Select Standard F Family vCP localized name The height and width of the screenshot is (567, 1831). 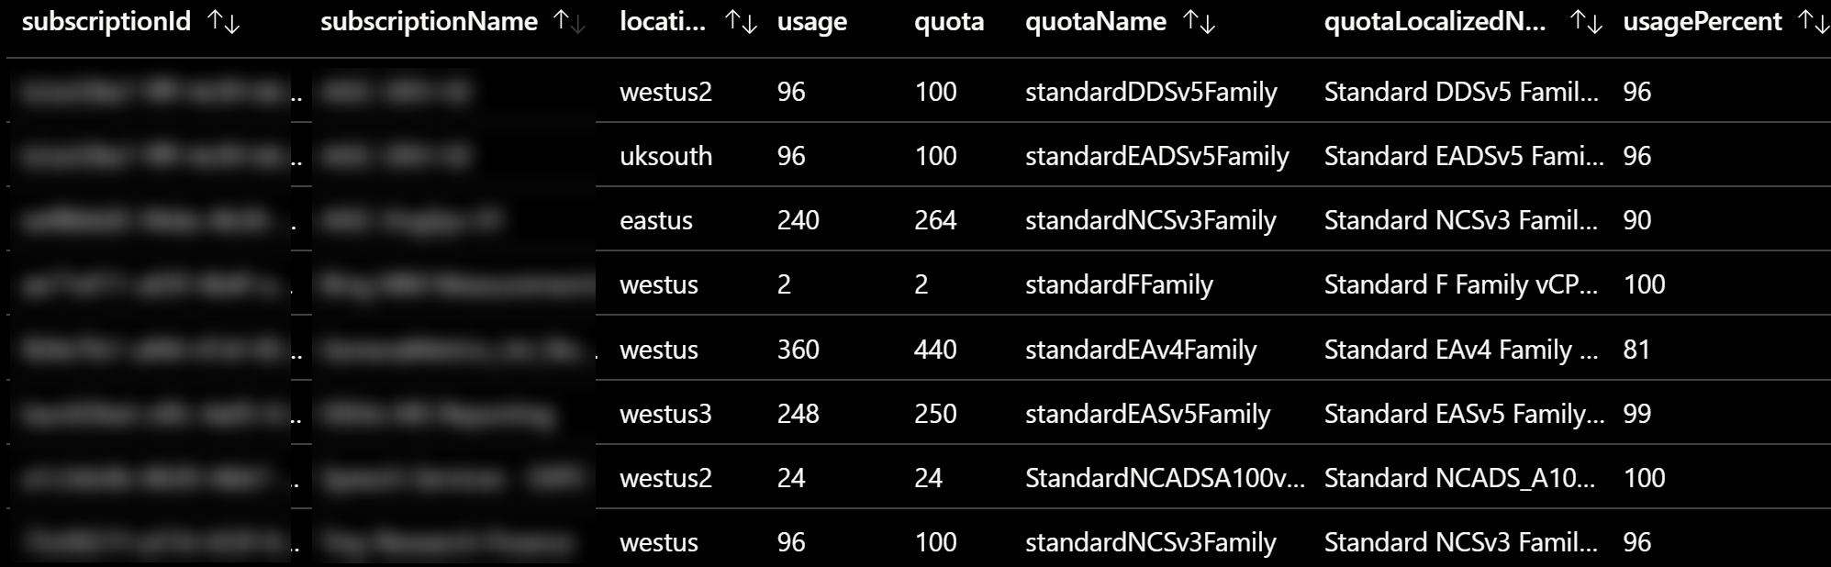point(1461,284)
